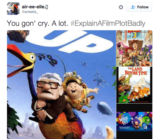The height and width of the screenshot is (139, 156).
Task: Click the tweet text 'You gon' cry. A lot.'
Action: click(37, 23)
